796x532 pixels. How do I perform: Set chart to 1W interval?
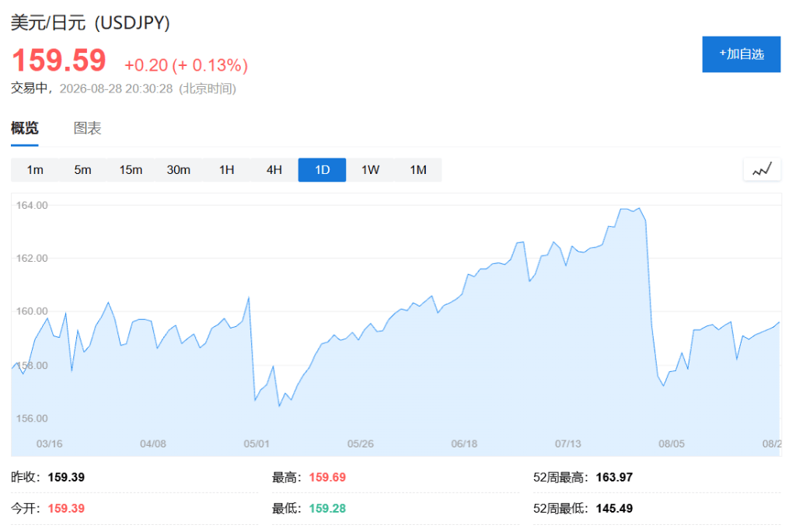370,170
